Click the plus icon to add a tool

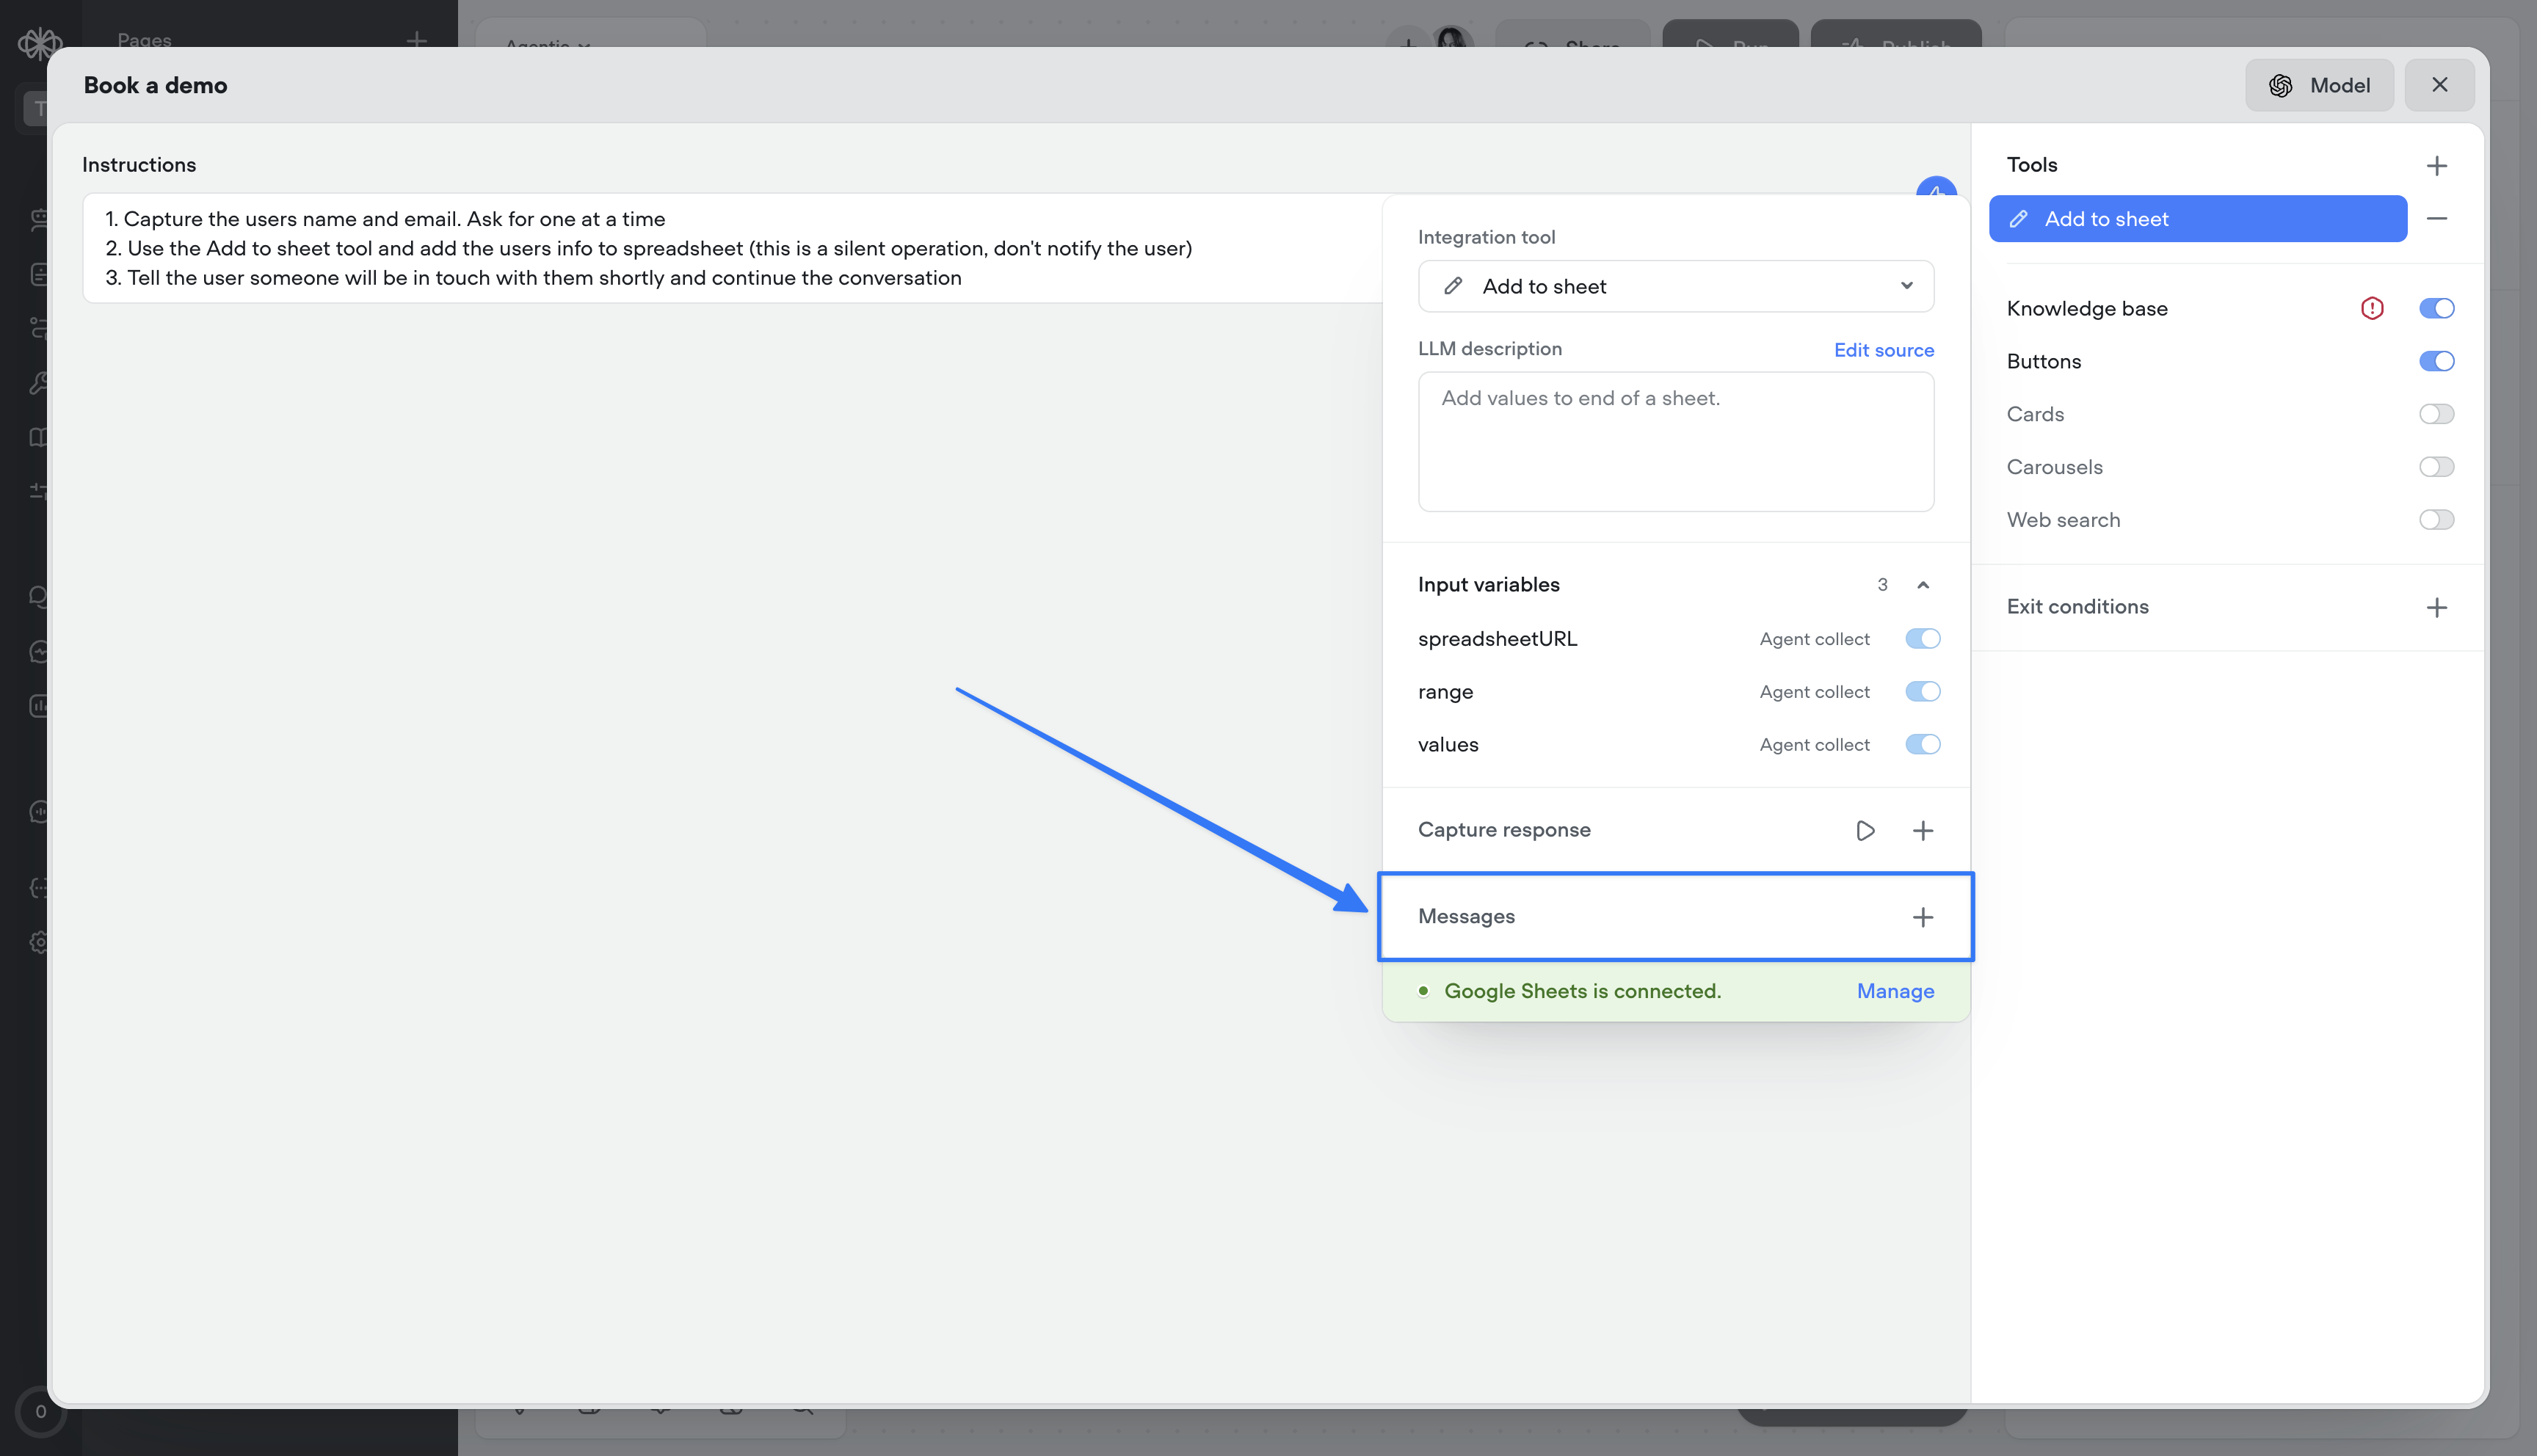point(2436,165)
